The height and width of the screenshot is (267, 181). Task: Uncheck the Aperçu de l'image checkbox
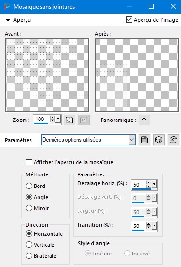[129, 20]
